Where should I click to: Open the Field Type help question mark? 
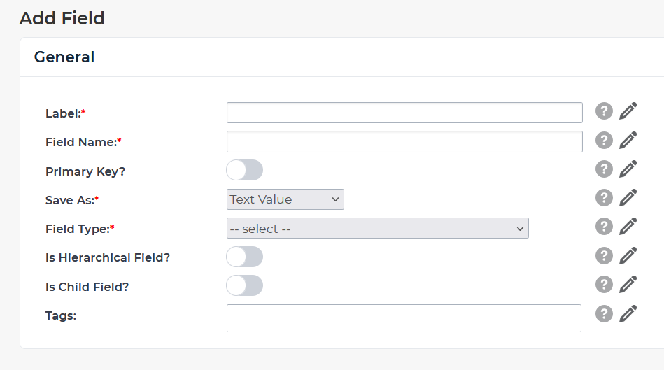[x=604, y=227]
